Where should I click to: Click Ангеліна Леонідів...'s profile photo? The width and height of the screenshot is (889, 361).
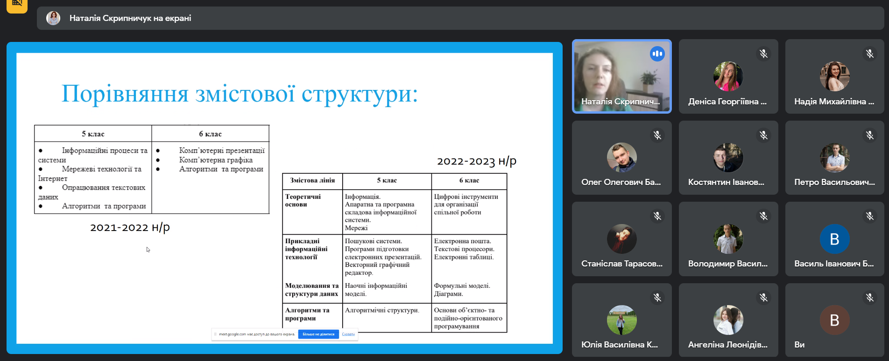(x=728, y=320)
